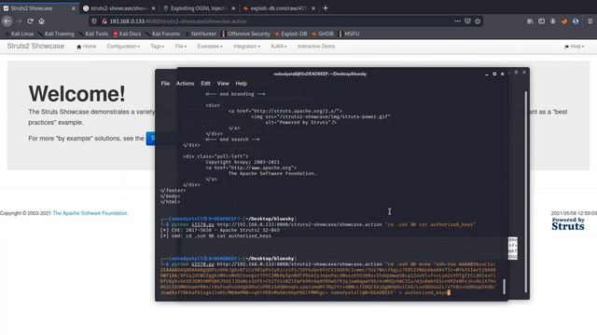This screenshot has width=597, height=335.
Task: Switch to the struts2-showcase/showcase tab
Action: [x=118, y=8]
